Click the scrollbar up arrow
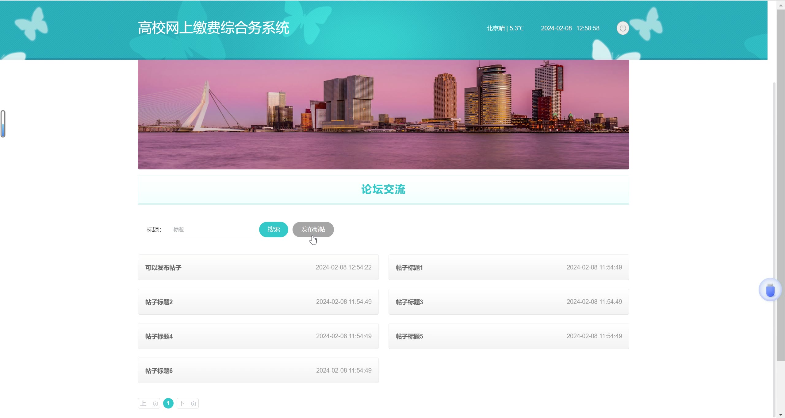 (x=781, y=5)
